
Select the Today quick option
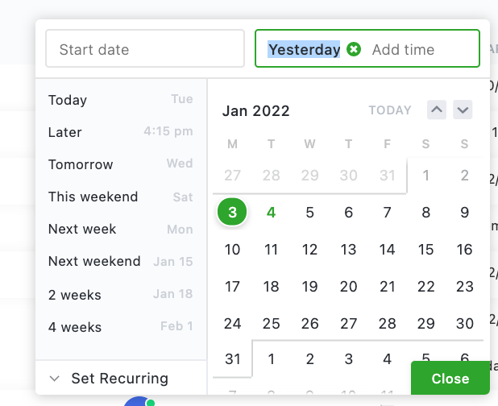click(x=121, y=100)
